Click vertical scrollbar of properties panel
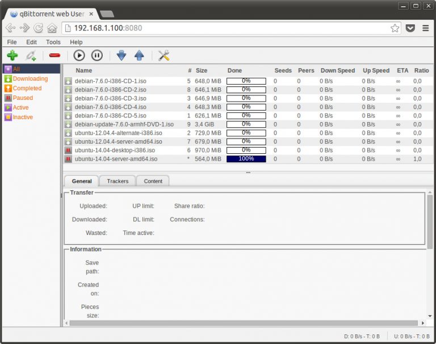436x344 pixels. [x=430, y=221]
